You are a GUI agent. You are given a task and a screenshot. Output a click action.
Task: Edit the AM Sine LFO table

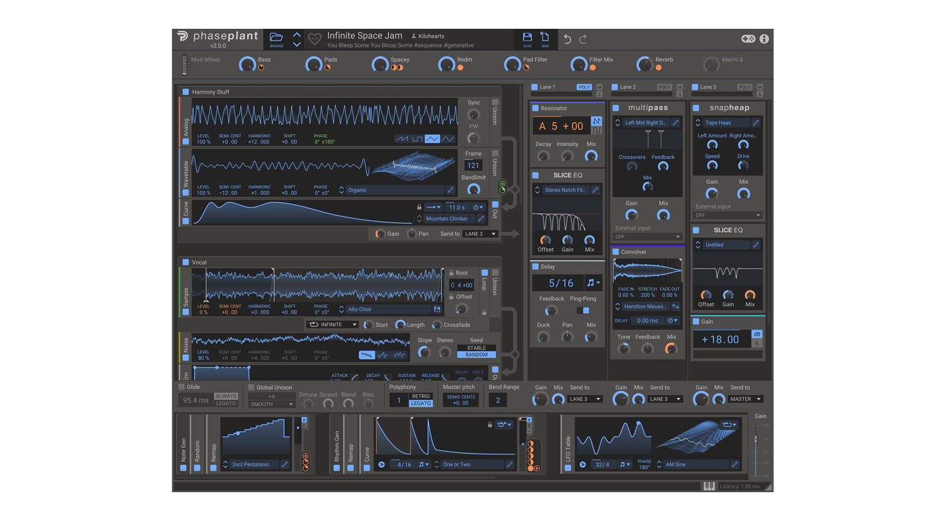pos(735,465)
